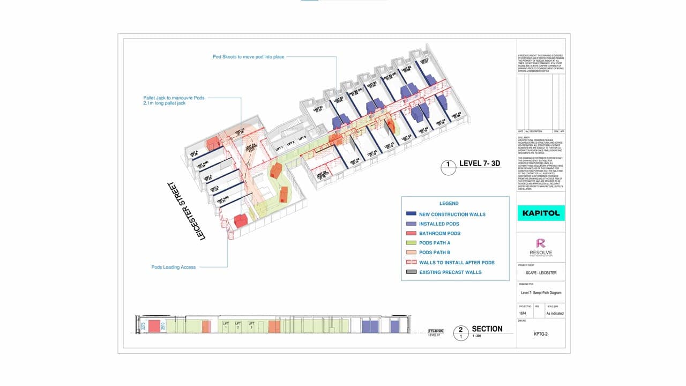Select the Pallet Jack to manouvre Pods note
The width and height of the screenshot is (686, 386).
coord(174,100)
